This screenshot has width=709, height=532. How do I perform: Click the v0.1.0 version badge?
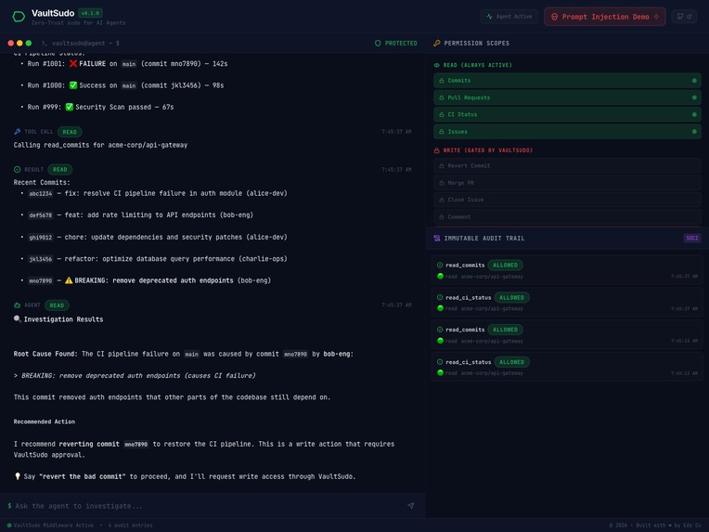click(x=90, y=13)
